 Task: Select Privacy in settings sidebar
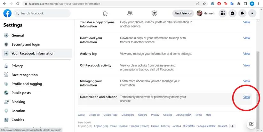(17, 66)
